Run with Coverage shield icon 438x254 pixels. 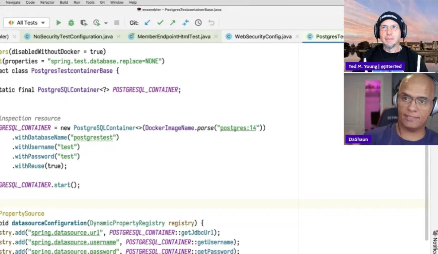tap(84, 23)
